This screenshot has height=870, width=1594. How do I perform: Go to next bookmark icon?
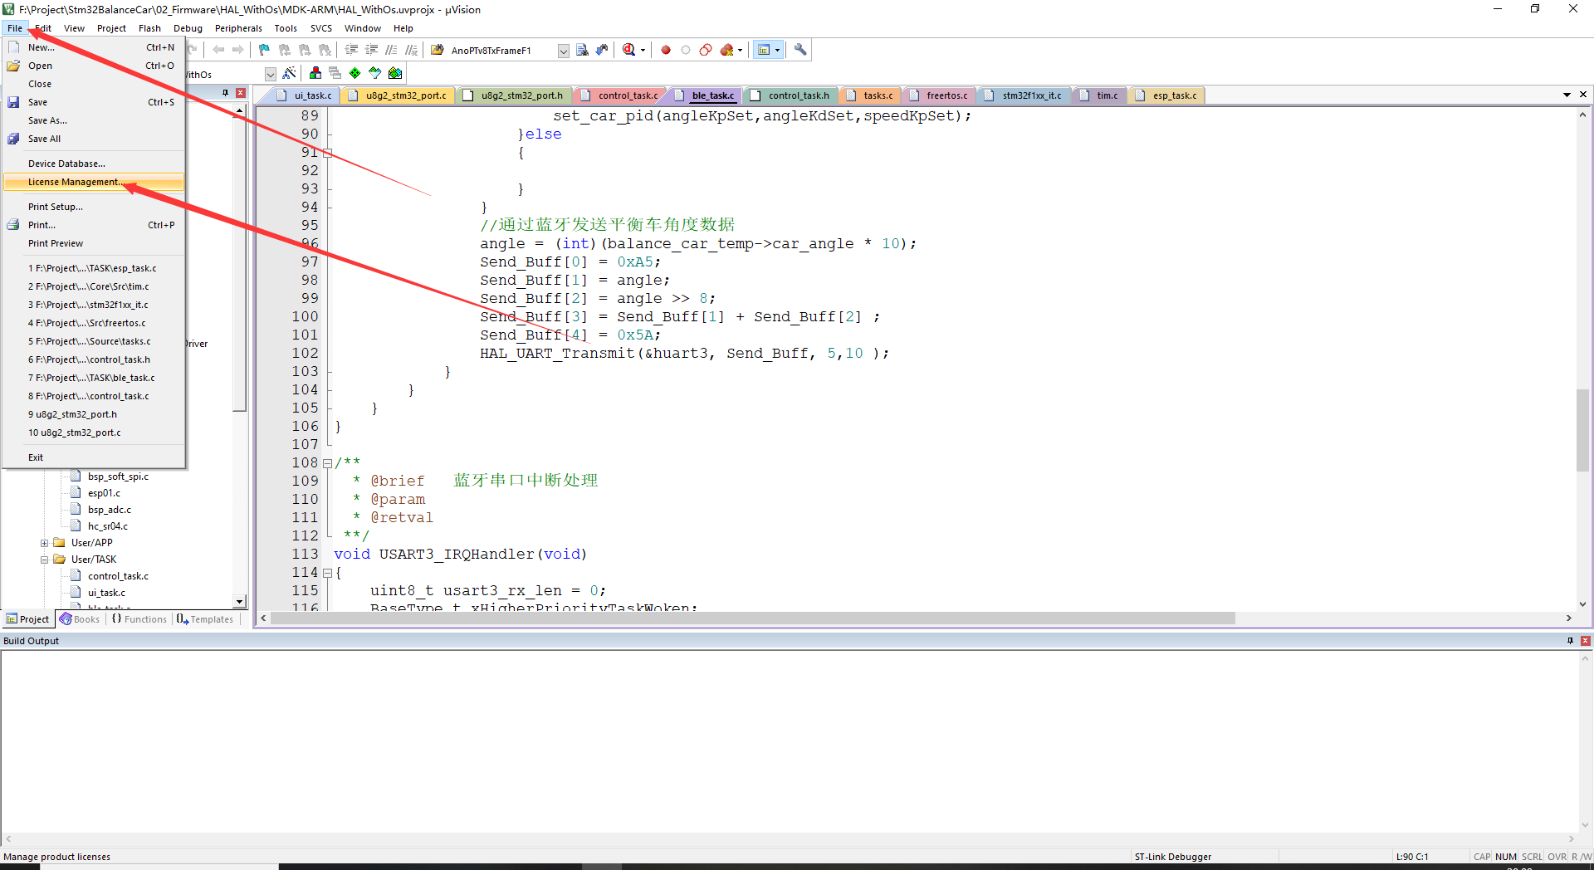(x=305, y=50)
